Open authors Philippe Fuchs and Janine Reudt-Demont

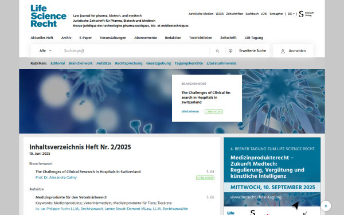pos(112,209)
